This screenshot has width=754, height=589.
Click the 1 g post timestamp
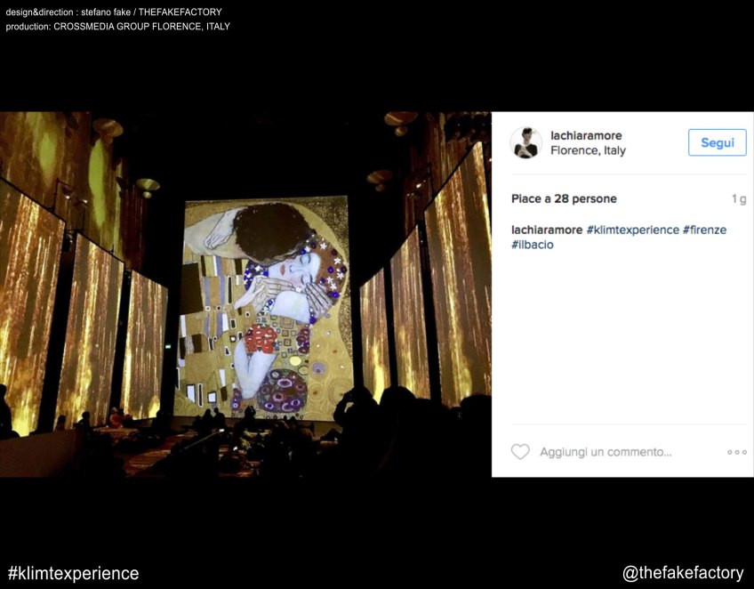[x=738, y=199]
